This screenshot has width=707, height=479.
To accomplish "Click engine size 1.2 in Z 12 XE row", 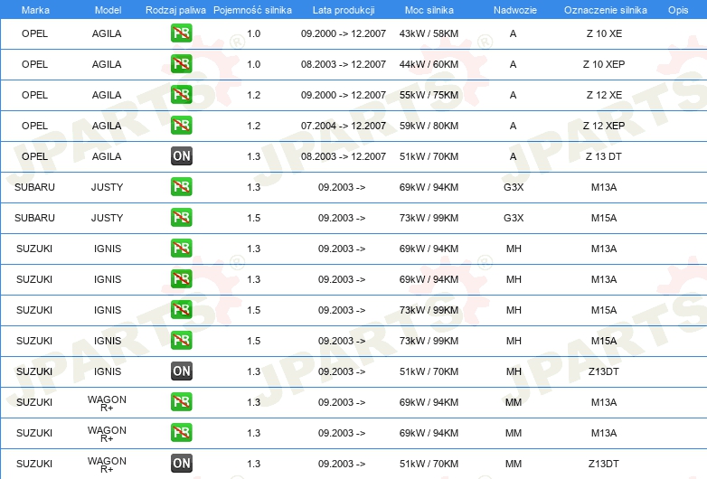I will 253,95.
